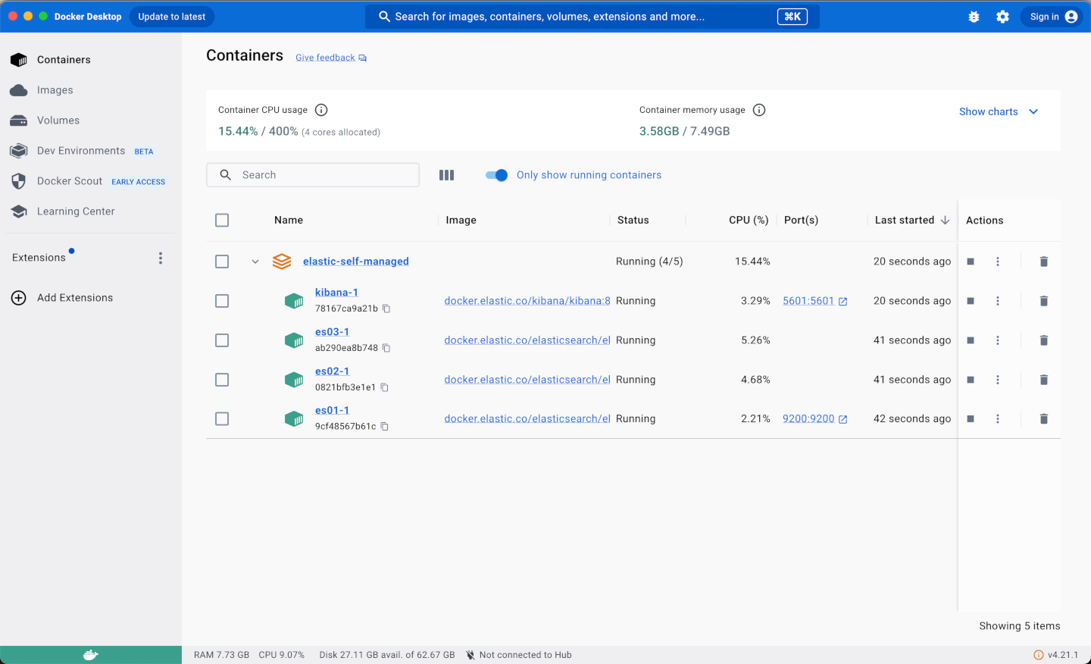Image resolution: width=1091 pixels, height=664 pixels.
Task: Open the Extensions three-dot menu
Action: click(161, 258)
